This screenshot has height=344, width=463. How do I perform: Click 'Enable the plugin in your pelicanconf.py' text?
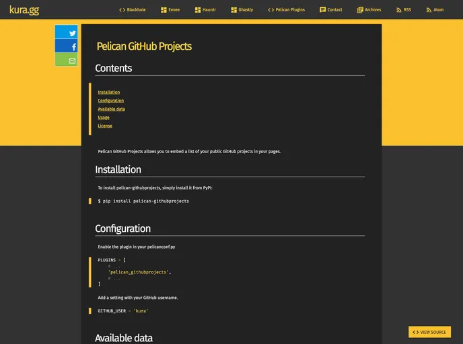(137, 247)
